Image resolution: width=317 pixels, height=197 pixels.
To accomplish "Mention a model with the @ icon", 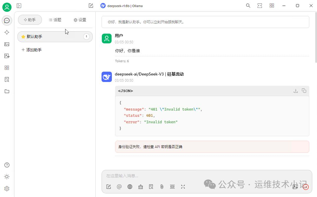I will (119, 187).
